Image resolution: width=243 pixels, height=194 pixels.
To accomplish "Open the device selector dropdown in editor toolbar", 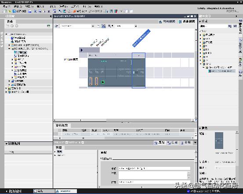I will click(x=77, y=26).
